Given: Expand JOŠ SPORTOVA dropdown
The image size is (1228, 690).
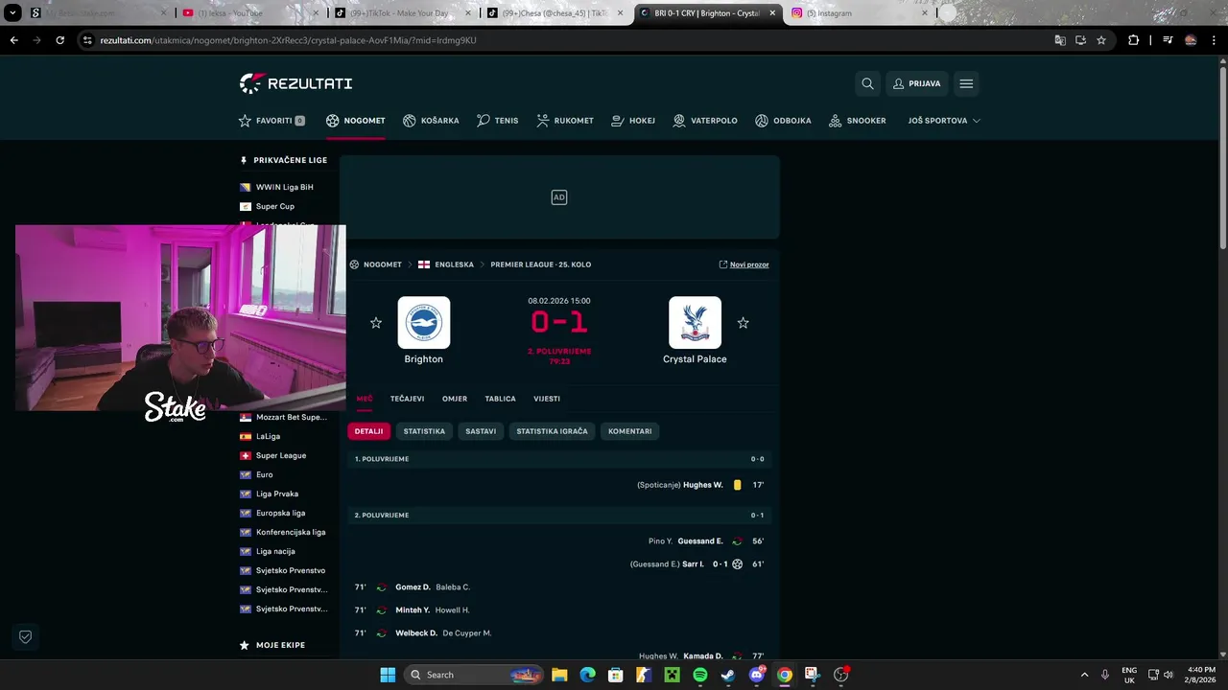Looking at the screenshot, I should click(x=944, y=121).
